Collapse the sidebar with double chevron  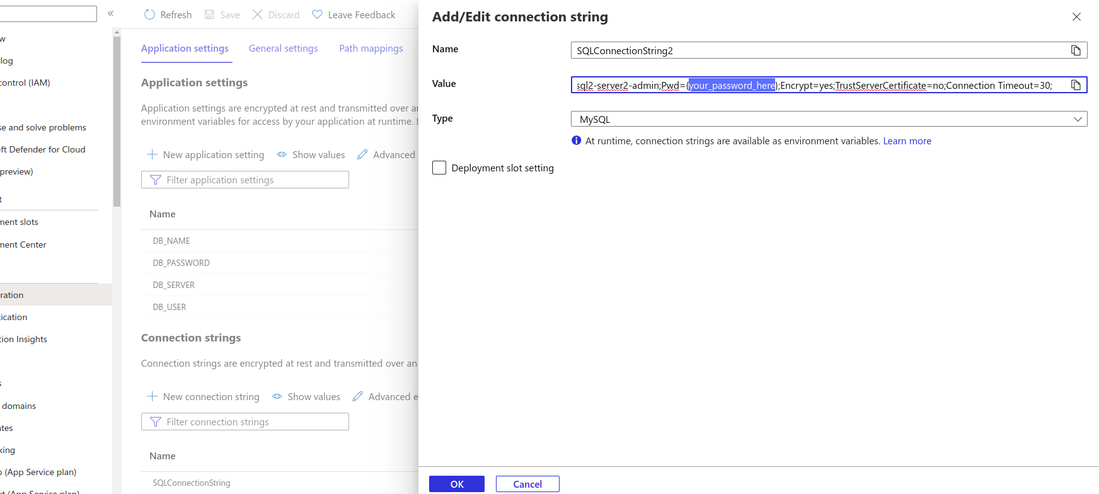coord(110,13)
